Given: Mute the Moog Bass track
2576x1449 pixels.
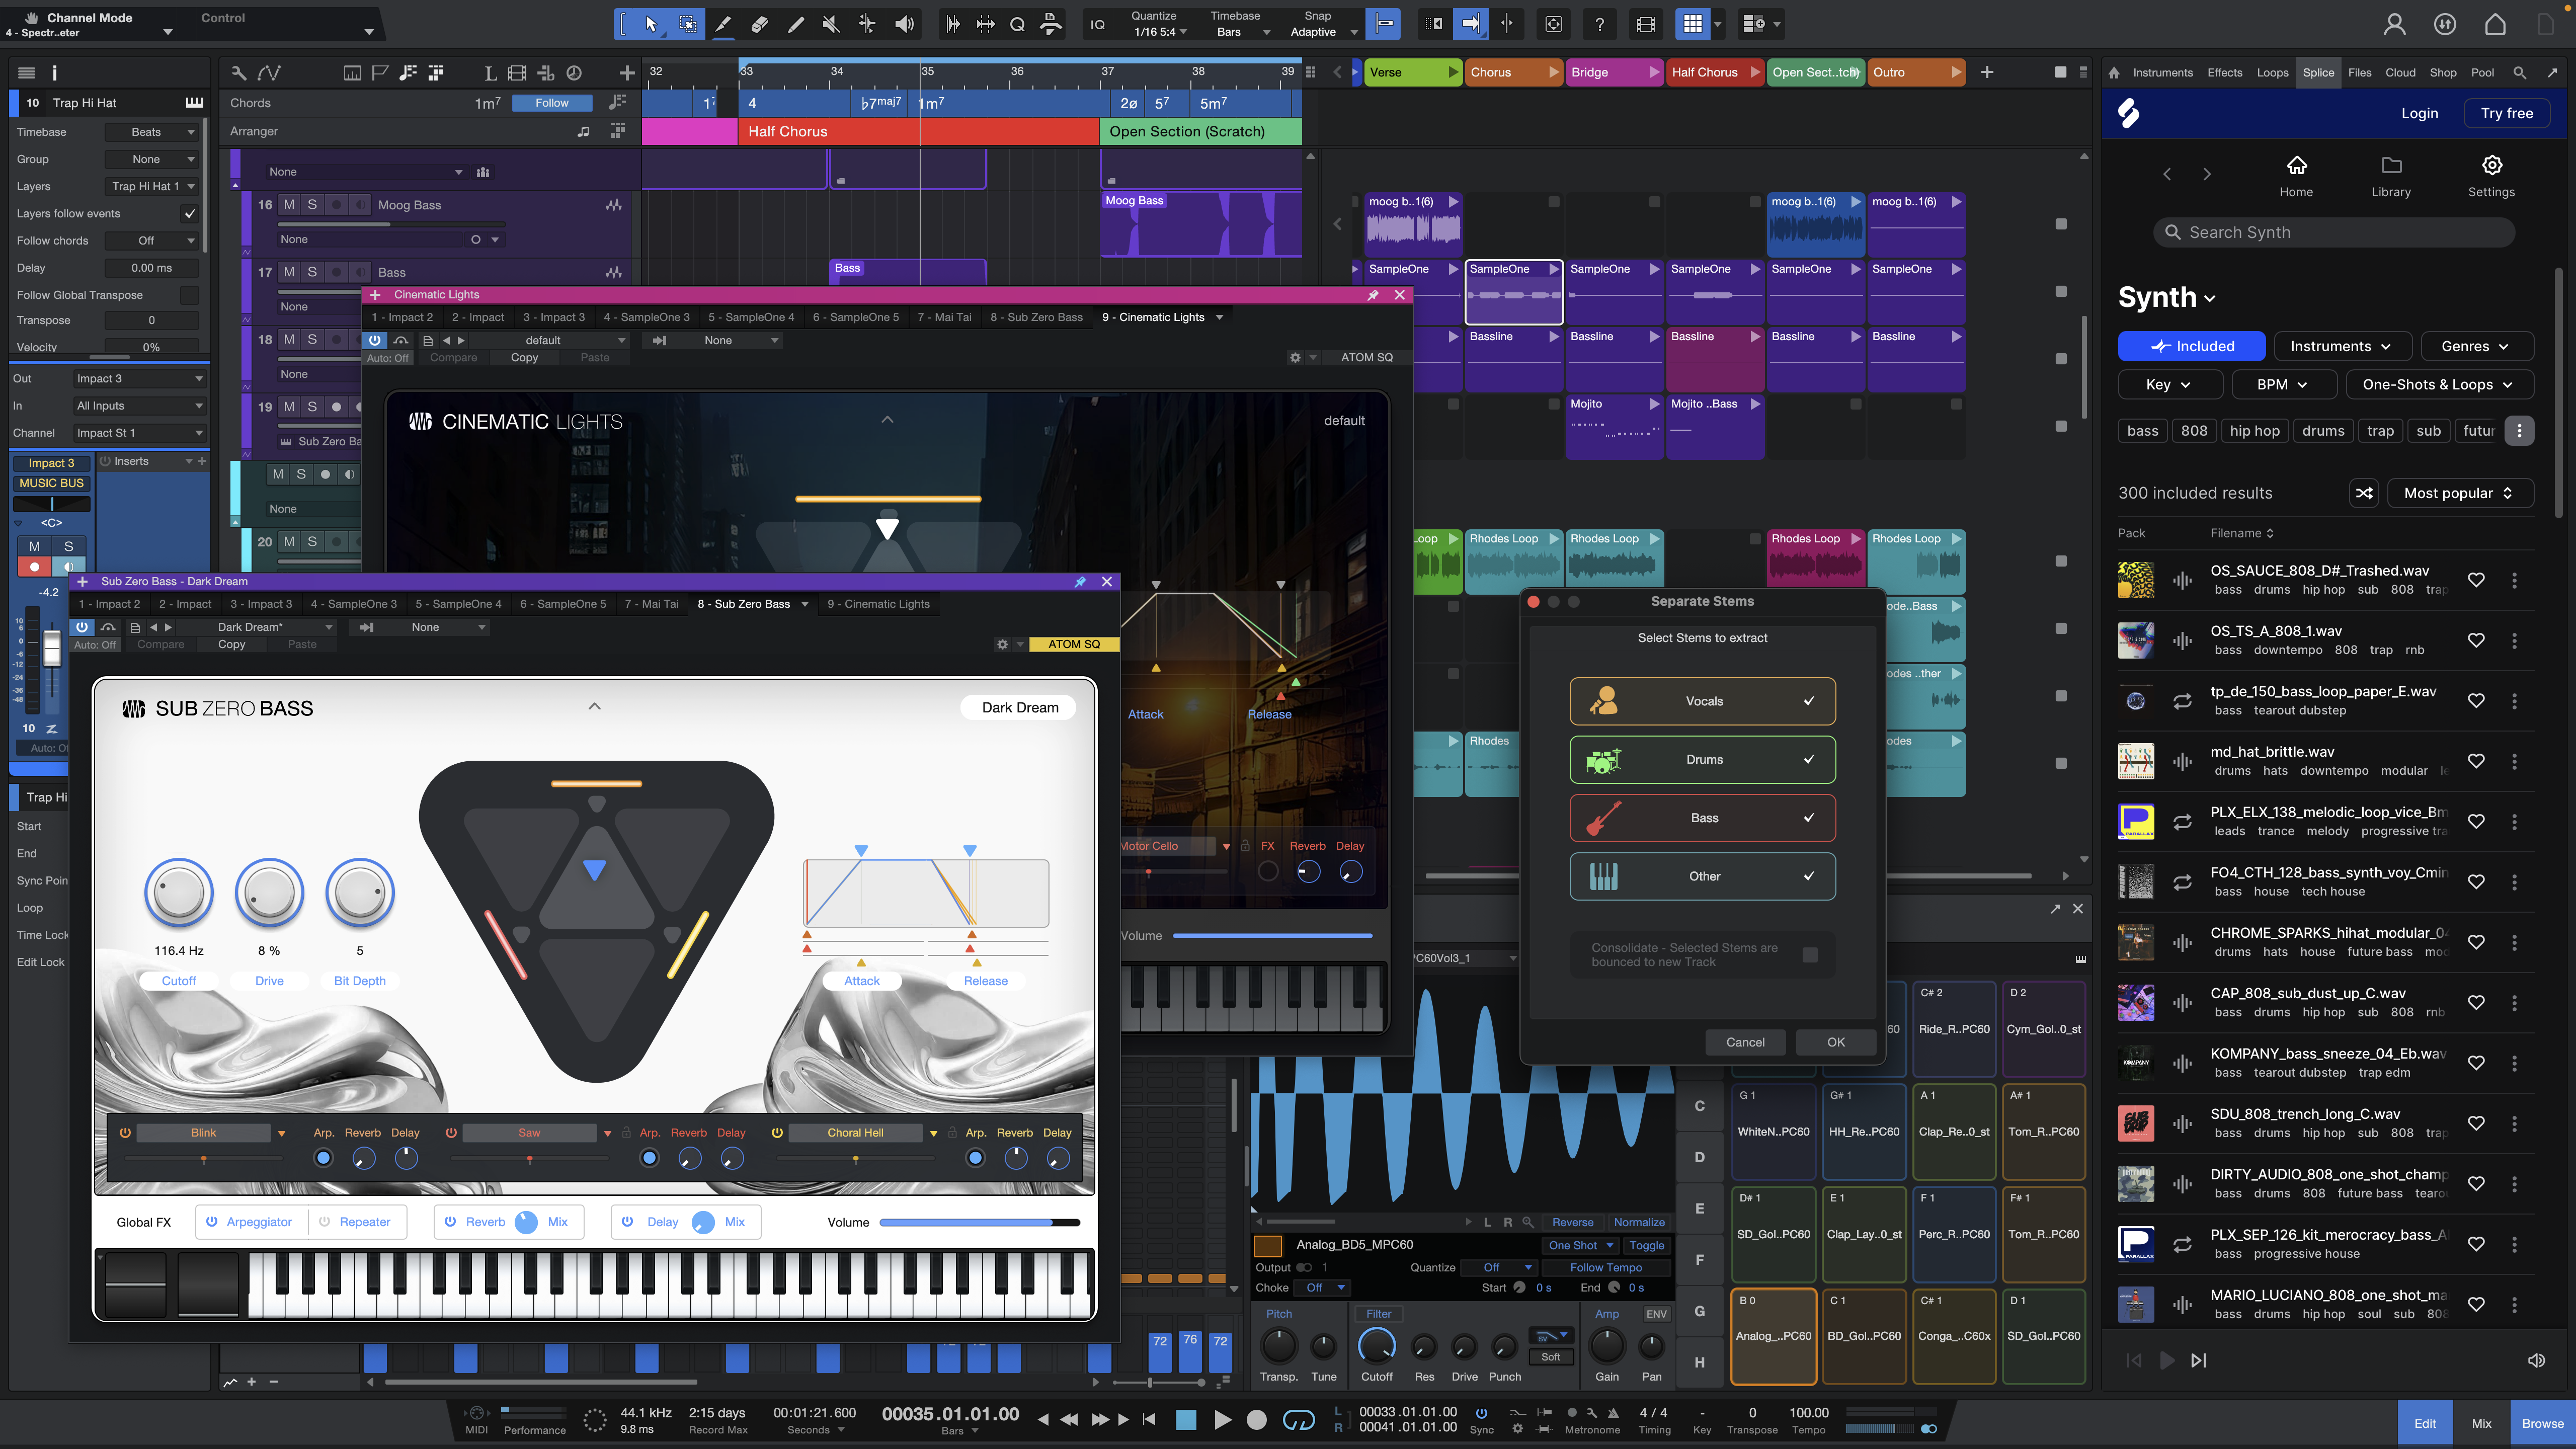Looking at the screenshot, I should (288, 204).
